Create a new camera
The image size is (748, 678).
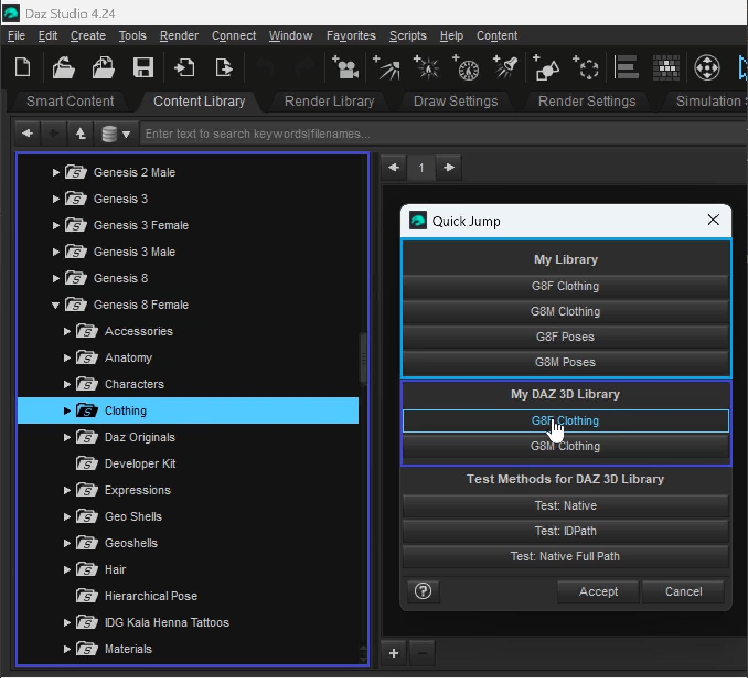(x=345, y=67)
